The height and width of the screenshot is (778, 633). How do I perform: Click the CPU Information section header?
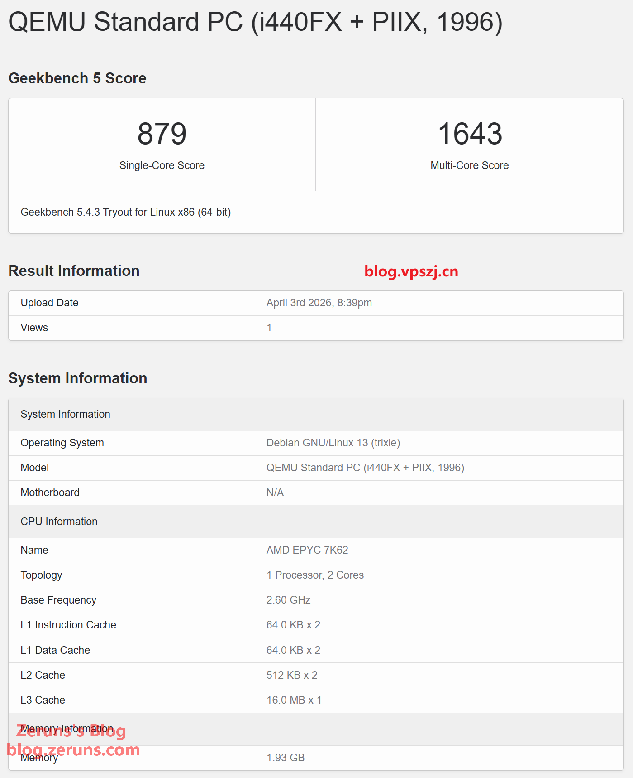59,522
